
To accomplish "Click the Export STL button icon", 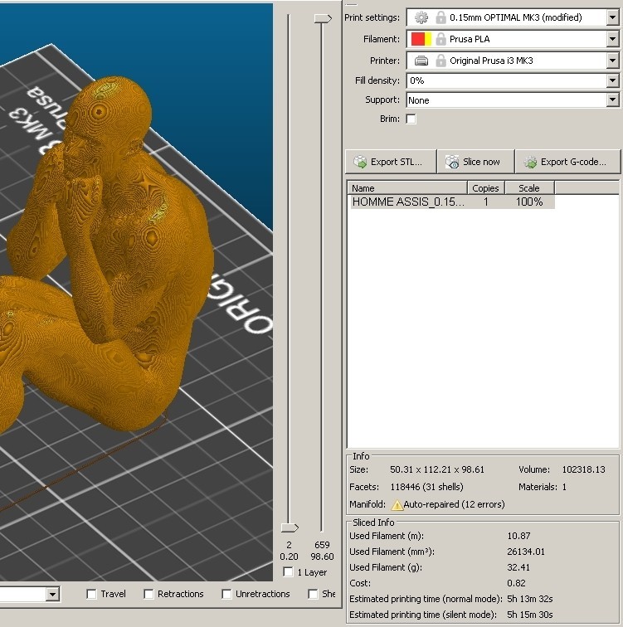I will [360, 162].
